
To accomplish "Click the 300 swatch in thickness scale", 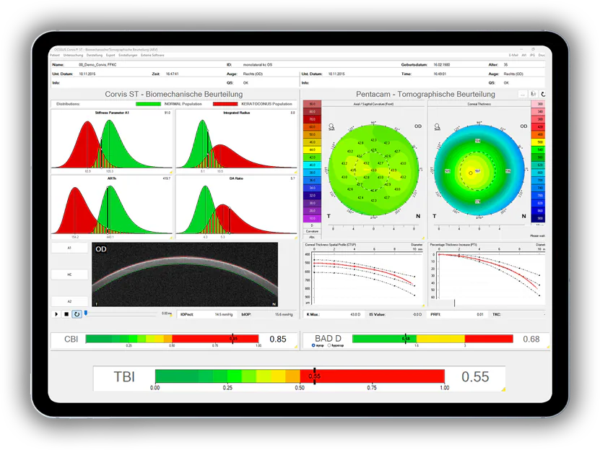I will [540, 104].
